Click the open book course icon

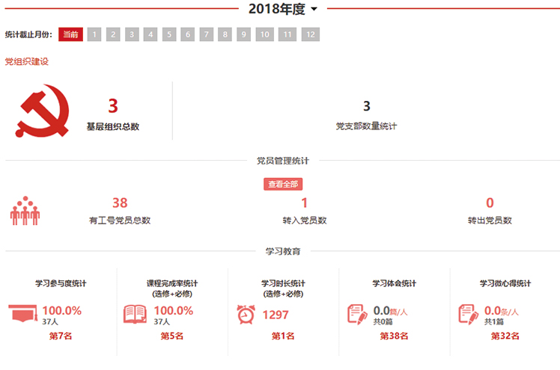click(x=135, y=314)
